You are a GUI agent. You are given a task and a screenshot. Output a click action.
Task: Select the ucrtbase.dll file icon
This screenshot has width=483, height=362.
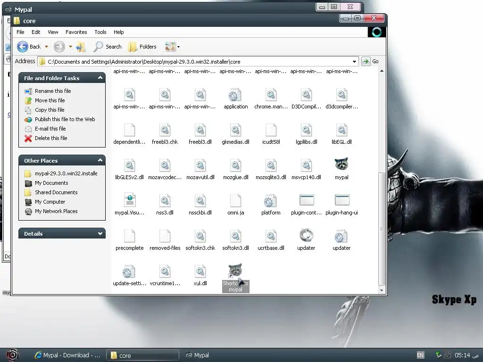pyautogui.click(x=271, y=236)
